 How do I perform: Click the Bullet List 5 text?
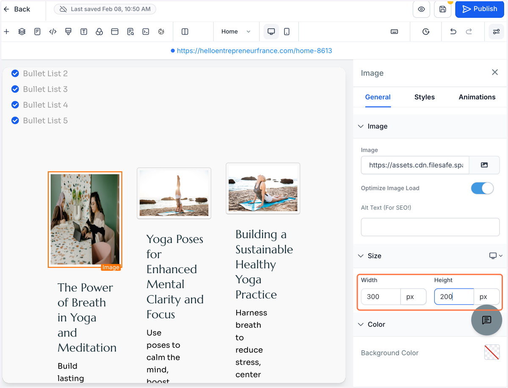tap(45, 120)
